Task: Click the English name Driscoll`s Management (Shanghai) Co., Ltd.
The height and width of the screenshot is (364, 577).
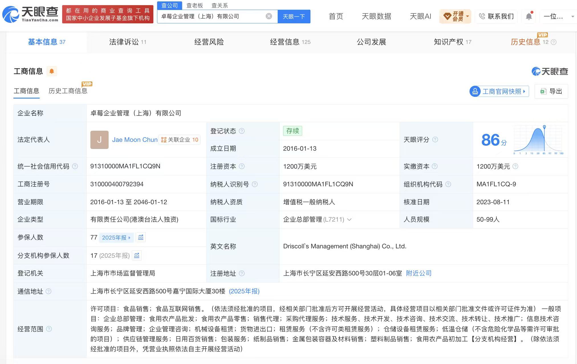Action: pyautogui.click(x=345, y=246)
